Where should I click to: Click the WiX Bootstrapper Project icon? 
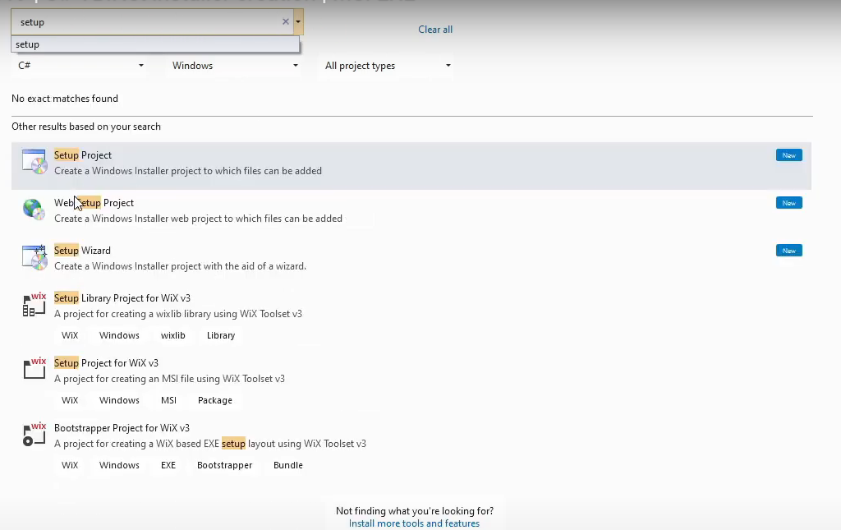(x=34, y=435)
